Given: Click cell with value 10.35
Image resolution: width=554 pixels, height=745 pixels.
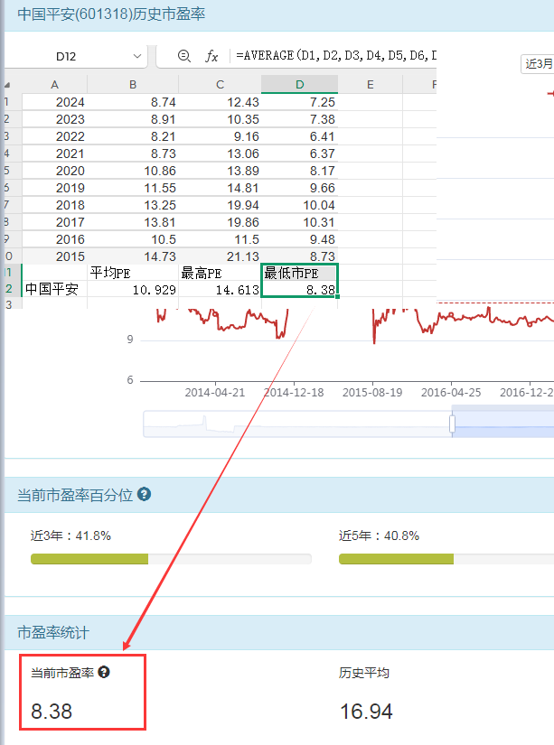Looking at the screenshot, I should (x=220, y=119).
